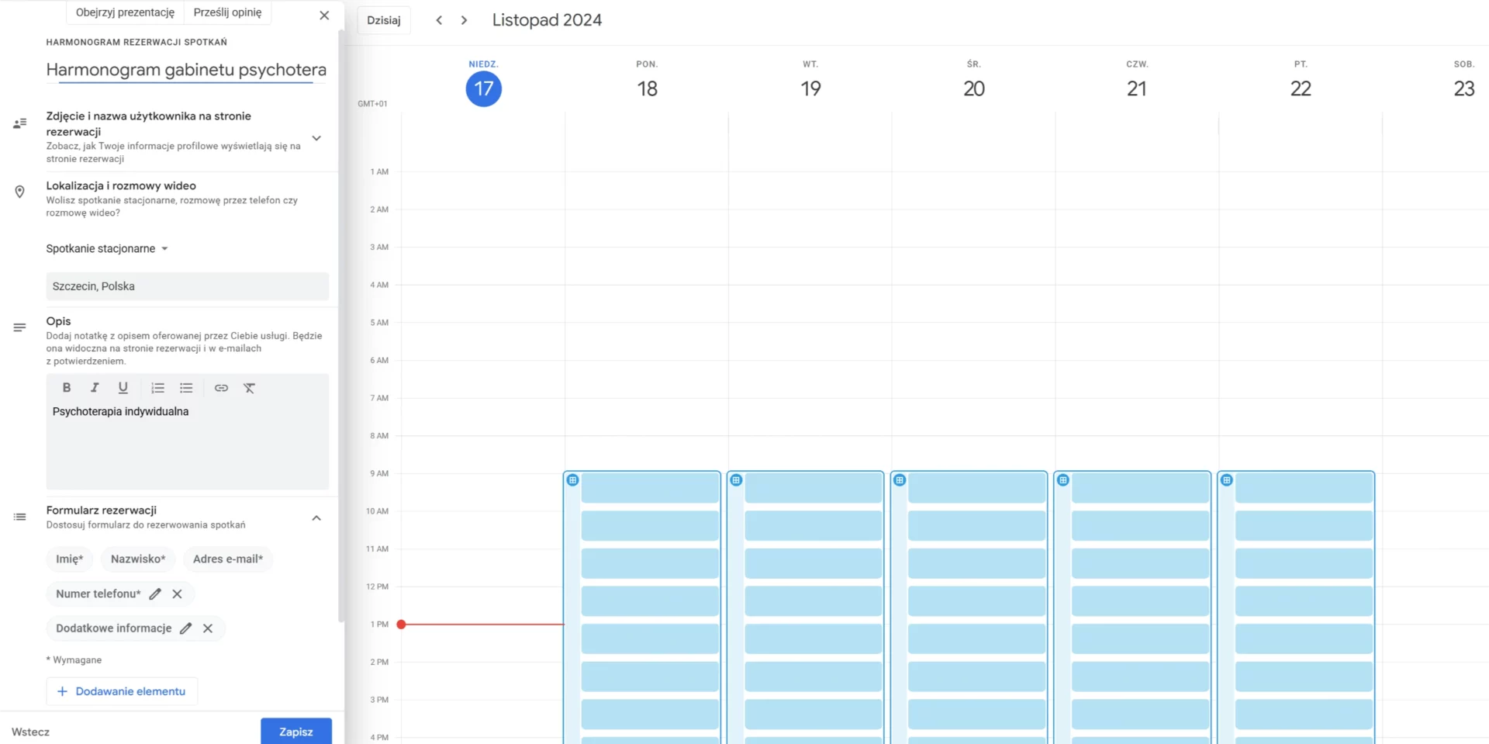Edit the Dodatkowe informacje field
This screenshot has width=1489, height=744.
tap(185, 628)
